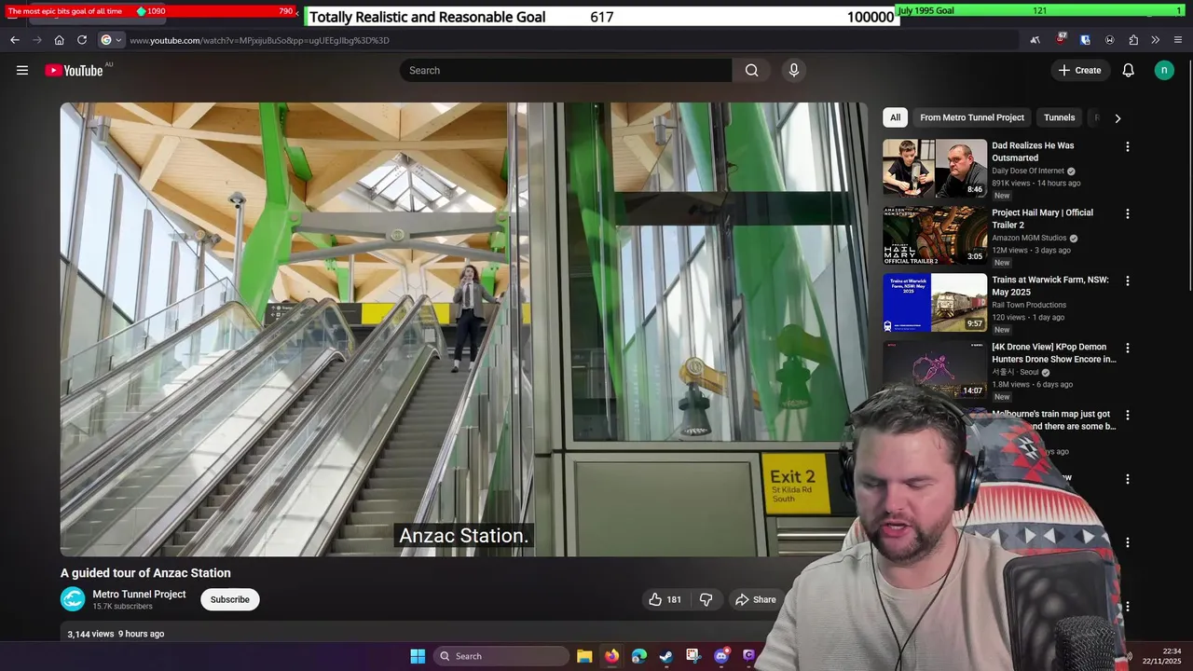This screenshot has height=671, width=1193.
Task: Open more options for Melbourne train map video
Action: tap(1127, 415)
